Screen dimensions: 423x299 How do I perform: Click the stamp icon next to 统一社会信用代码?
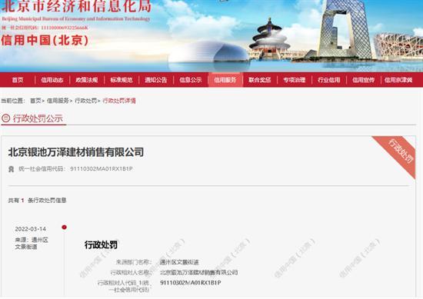11,169
